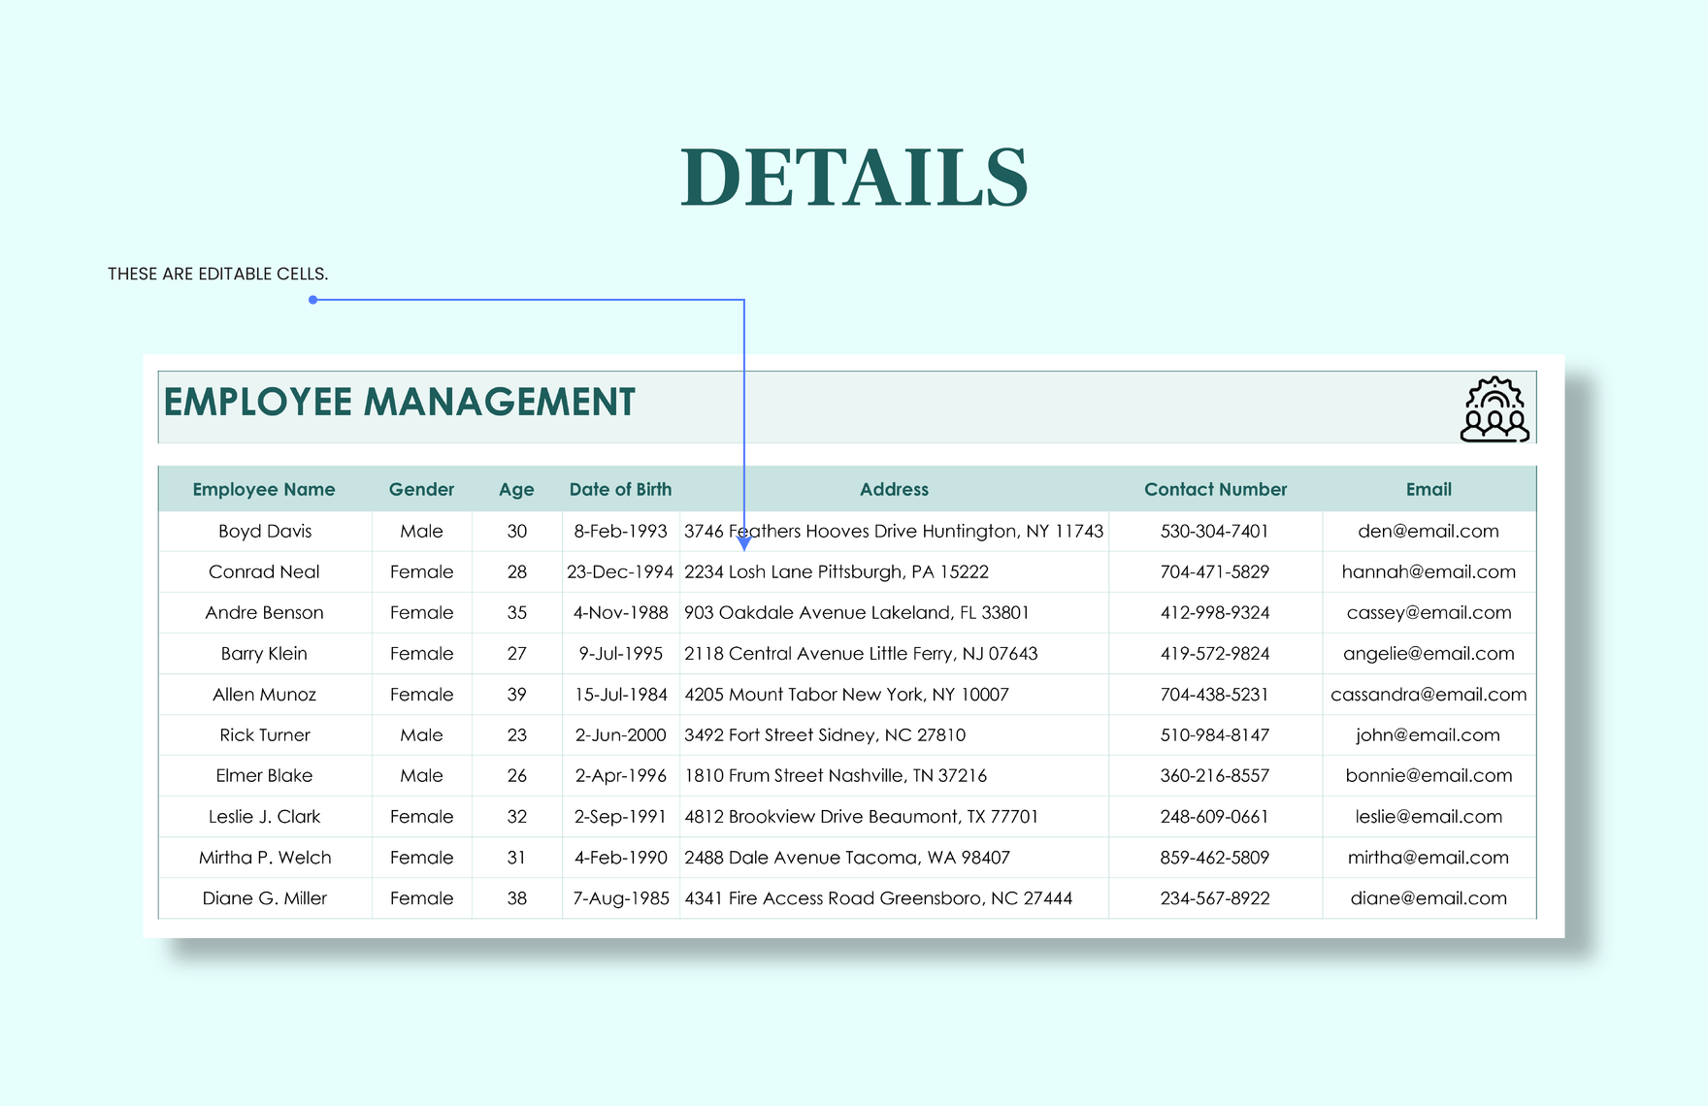Screen dimensions: 1708x1106
Task: Select birth date 9-Jul-1995
Action: [x=621, y=654]
